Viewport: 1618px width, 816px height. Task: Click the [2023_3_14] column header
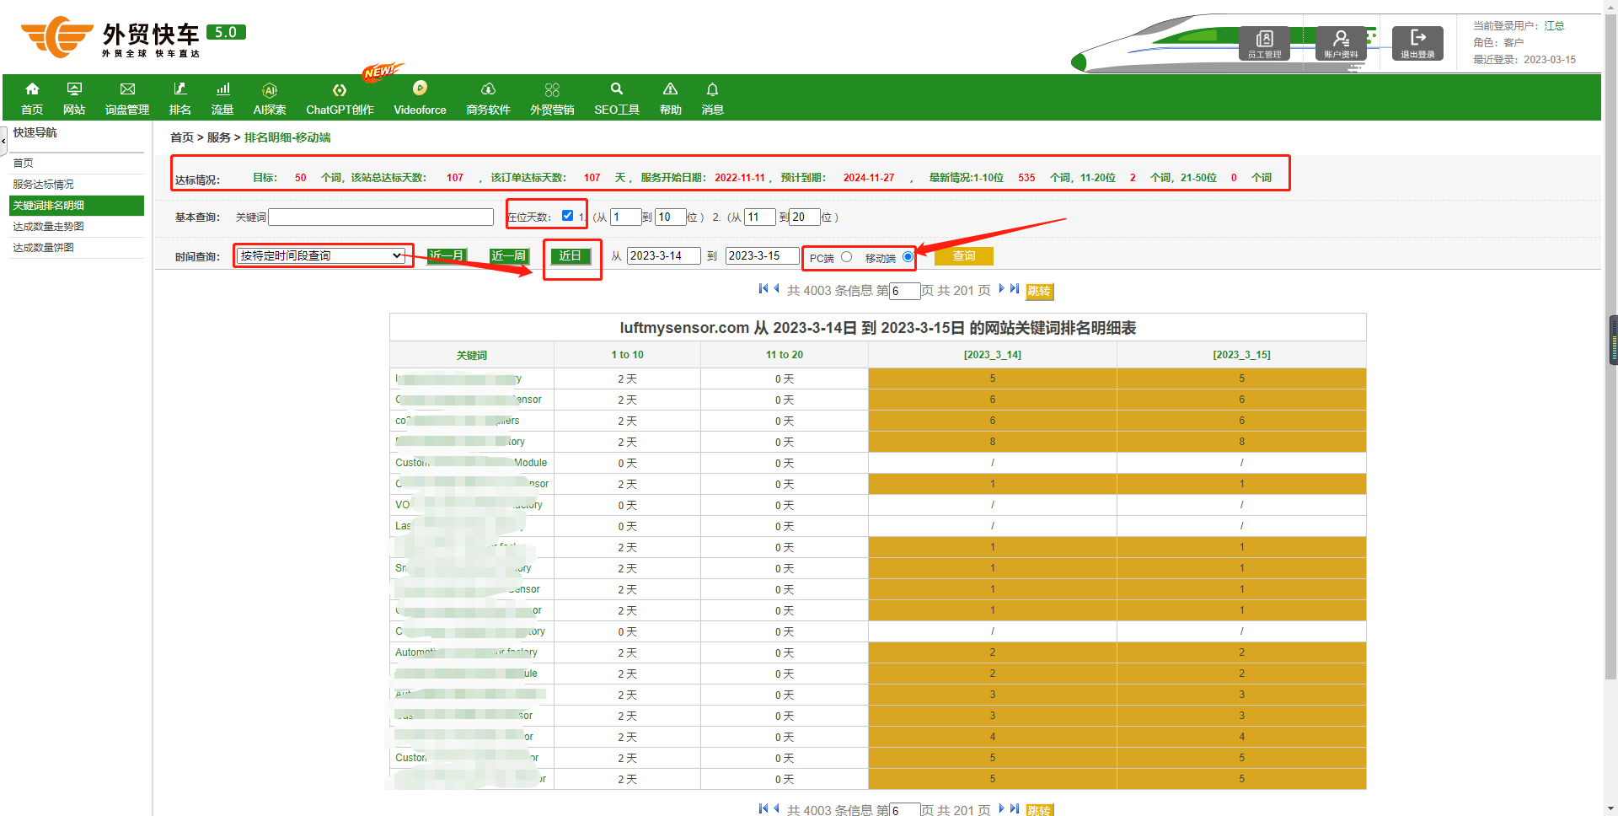(x=993, y=355)
